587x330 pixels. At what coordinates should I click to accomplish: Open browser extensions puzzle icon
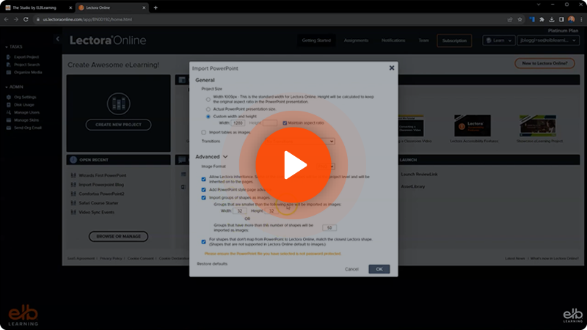pyautogui.click(x=542, y=20)
